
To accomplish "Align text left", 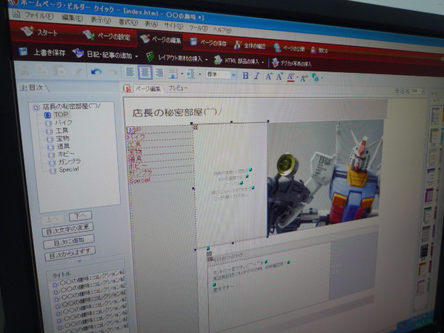I will pos(130,71).
